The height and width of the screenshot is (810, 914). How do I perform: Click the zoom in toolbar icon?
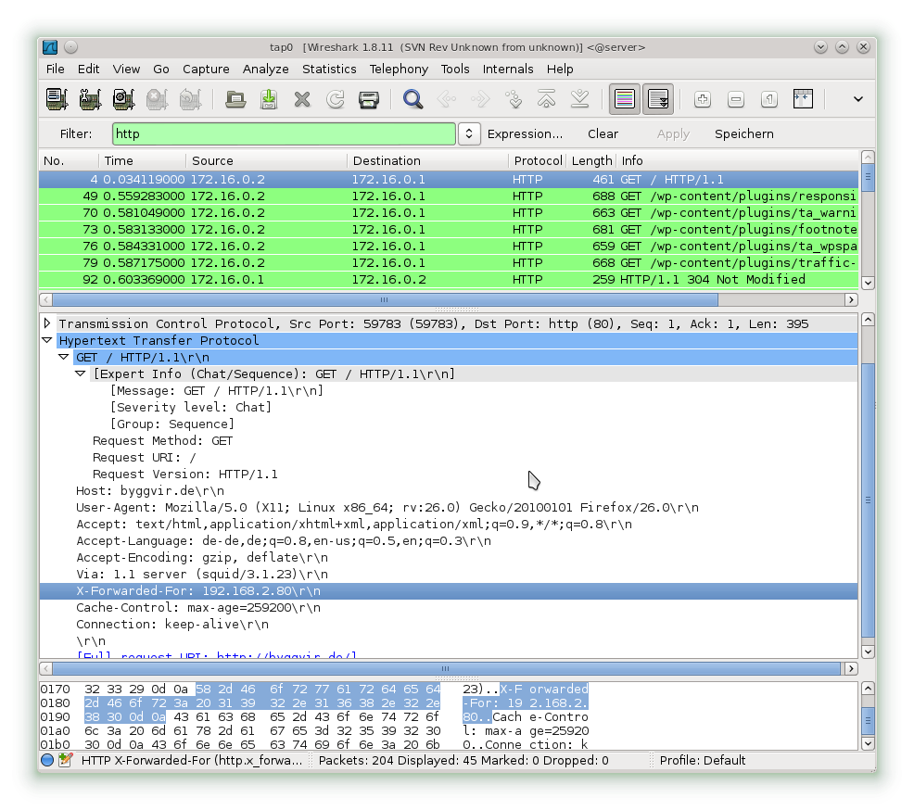pyautogui.click(x=703, y=99)
